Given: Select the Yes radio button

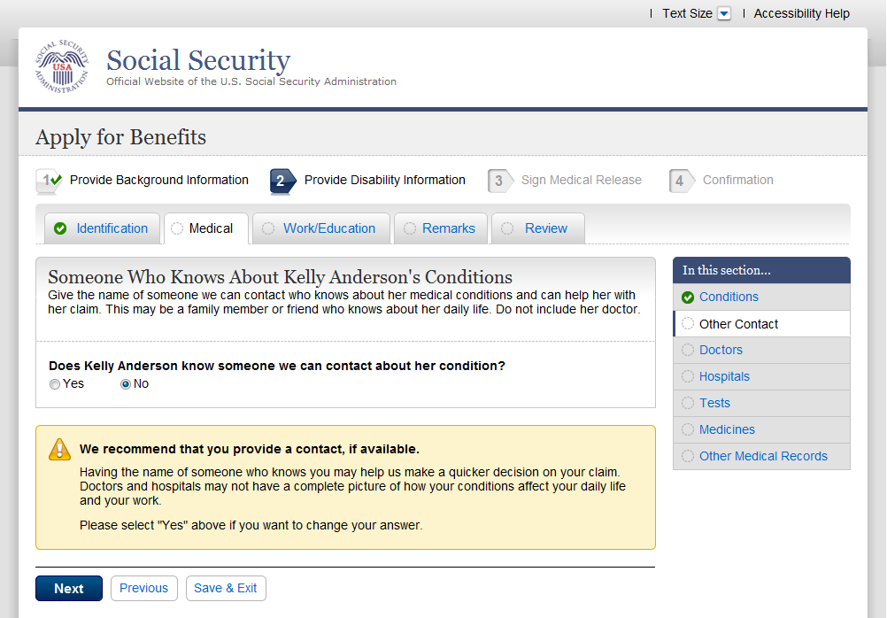Looking at the screenshot, I should click(55, 384).
